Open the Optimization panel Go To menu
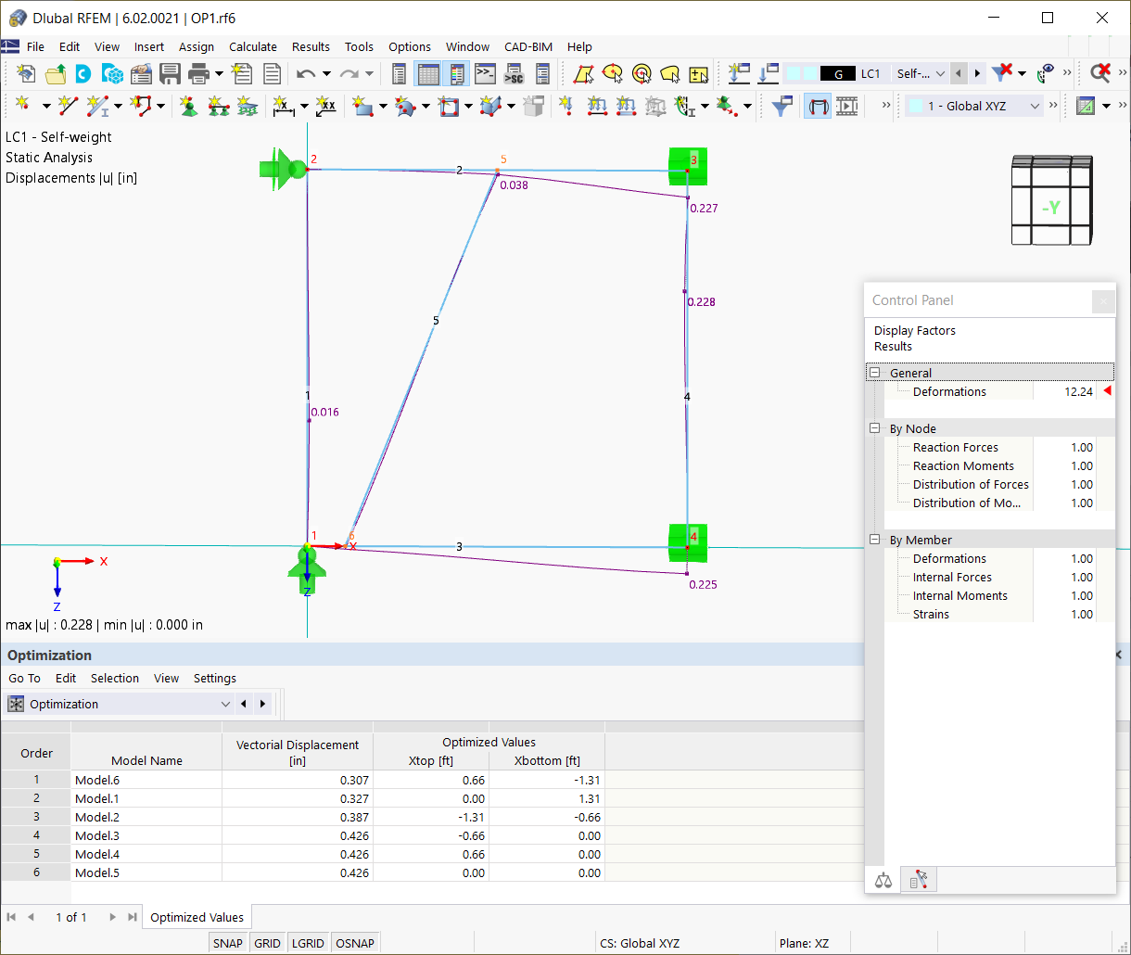This screenshot has height=955, width=1131. [x=24, y=678]
